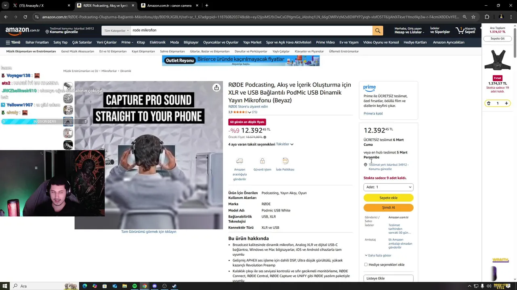This screenshot has height=290, width=517.
Task: Open the Adet: 1 quantity dropdown
Action: coord(389,187)
